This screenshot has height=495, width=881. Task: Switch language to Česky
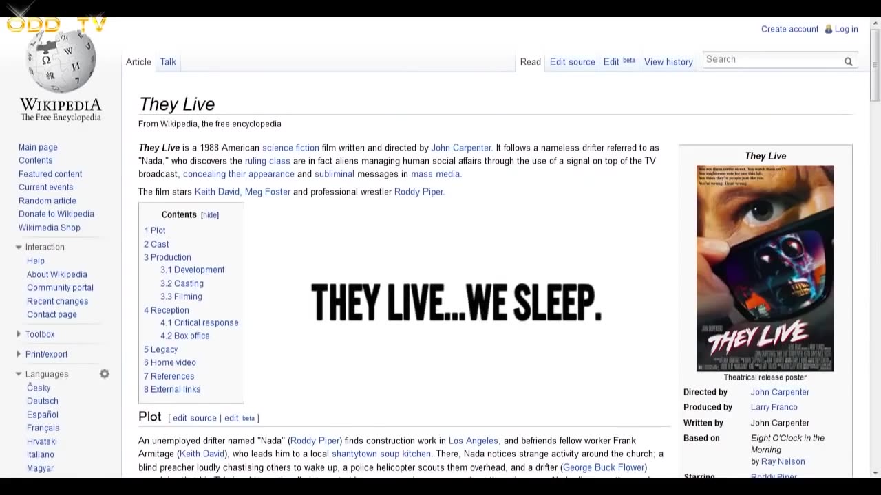tap(39, 388)
